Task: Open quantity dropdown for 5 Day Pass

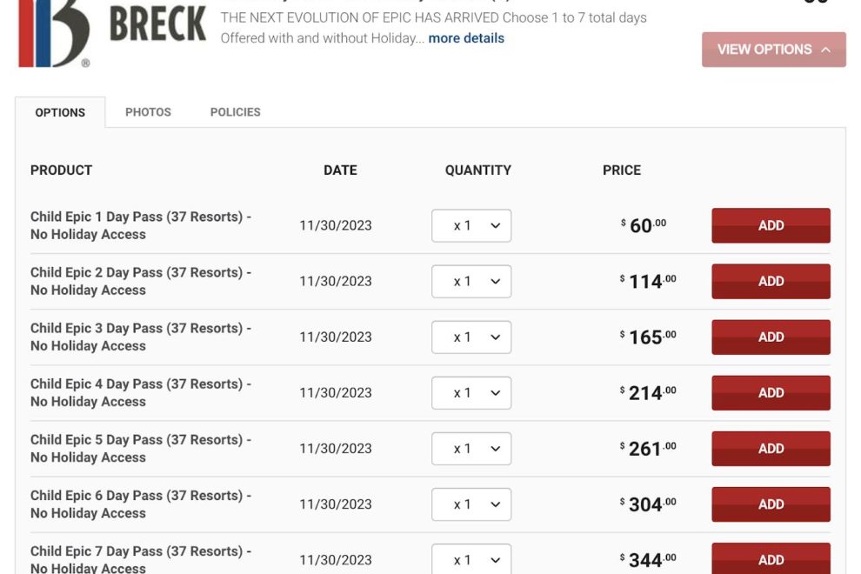Action: (x=471, y=449)
